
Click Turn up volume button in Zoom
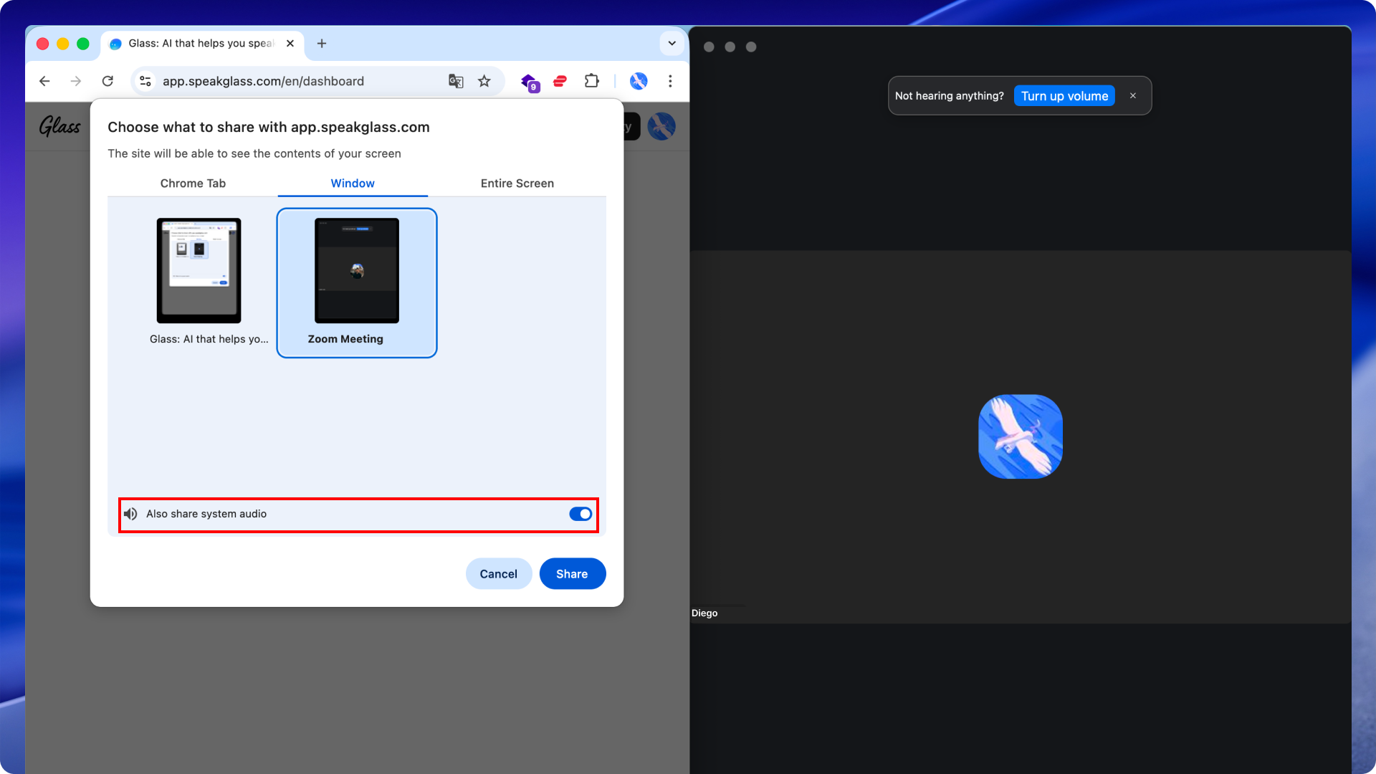coord(1064,96)
